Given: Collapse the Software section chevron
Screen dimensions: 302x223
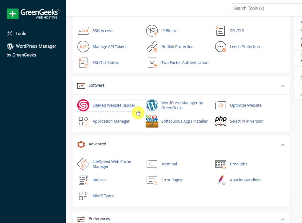Looking at the screenshot, I should point(283,86).
